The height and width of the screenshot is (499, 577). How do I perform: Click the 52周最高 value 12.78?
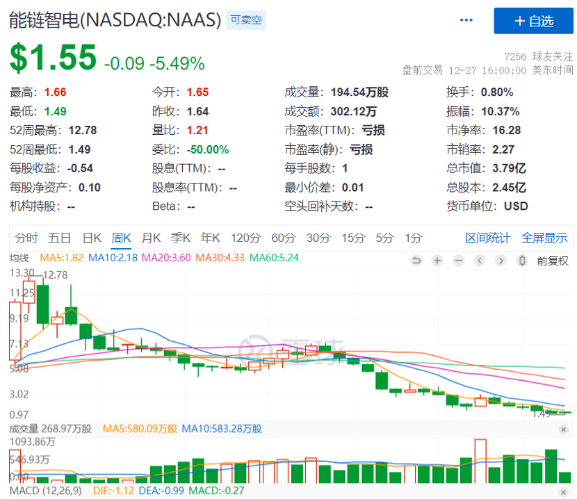pos(83,130)
